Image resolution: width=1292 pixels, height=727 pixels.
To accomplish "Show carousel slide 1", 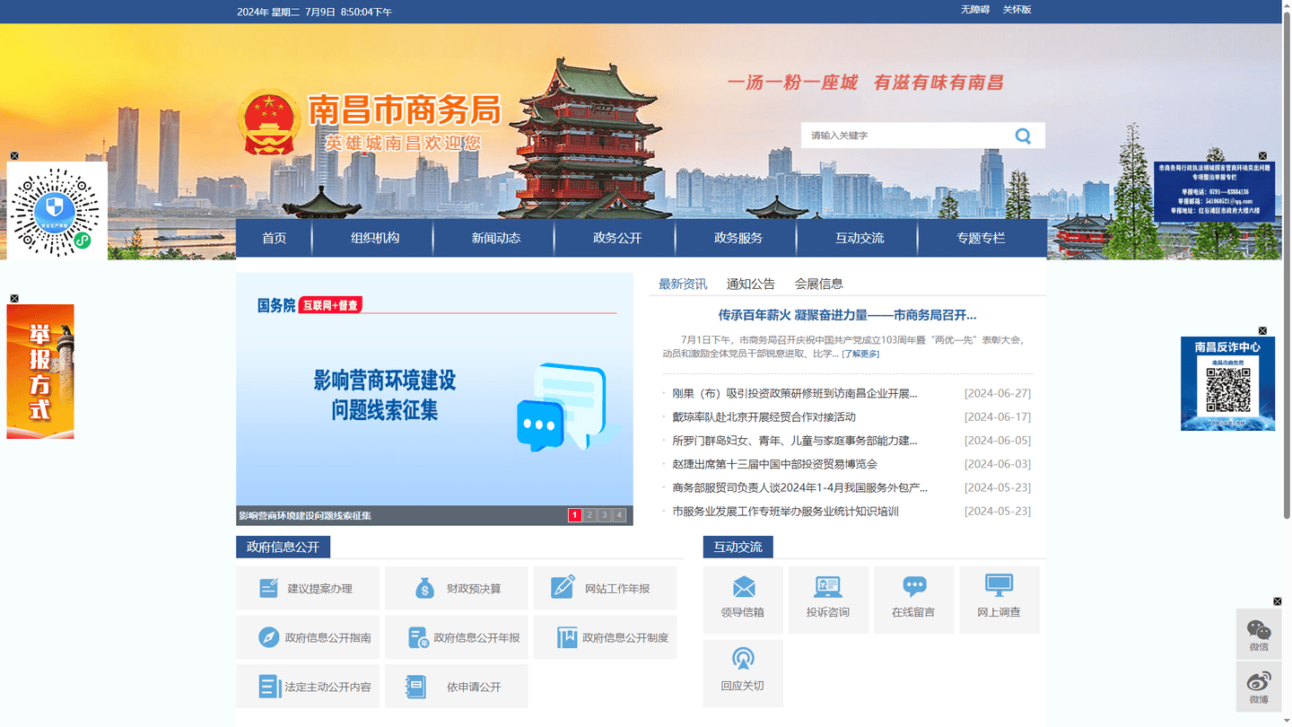I will pyautogui.click(x=575, y=515).
